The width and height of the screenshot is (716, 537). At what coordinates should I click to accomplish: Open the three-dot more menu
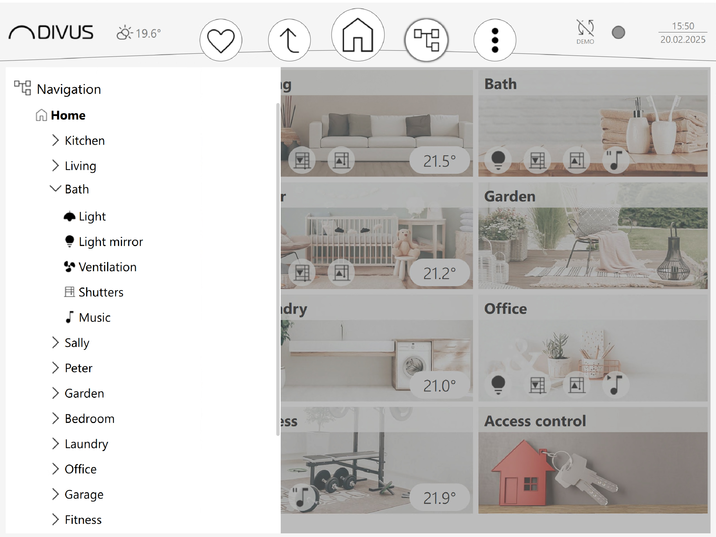click(x=495, y=40)
